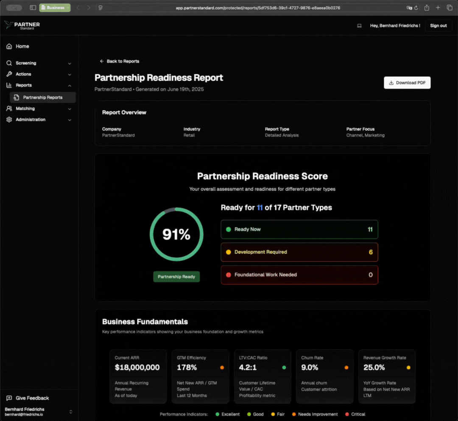458x421 pixels.
Task: Open the Business profile dropdown in Safari
Action: 55,8
